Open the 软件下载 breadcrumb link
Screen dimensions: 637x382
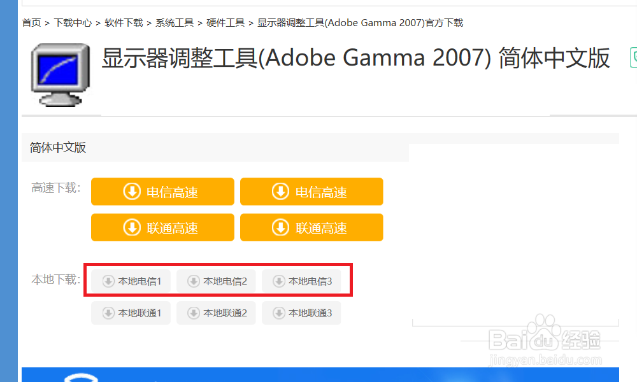tap(124, 23)
